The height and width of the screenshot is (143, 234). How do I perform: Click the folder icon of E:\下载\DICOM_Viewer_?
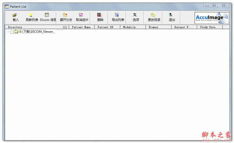click(16, 32)
